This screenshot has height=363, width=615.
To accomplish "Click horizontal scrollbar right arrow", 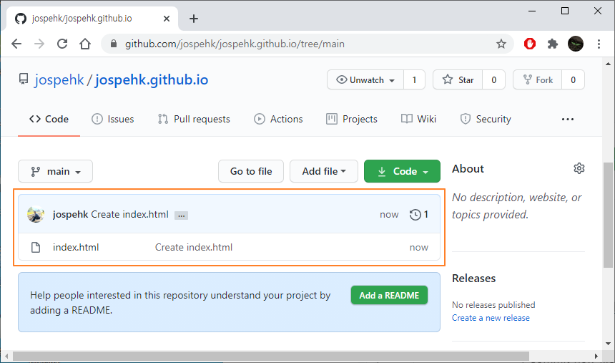I will [596, 356].
